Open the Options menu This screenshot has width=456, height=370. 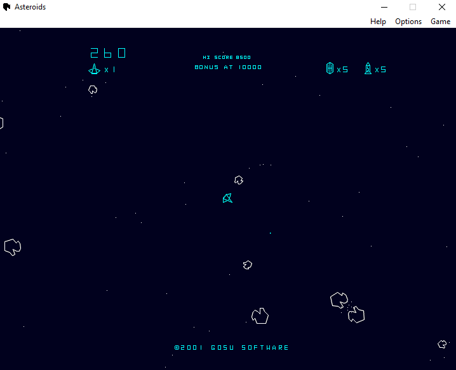[x=408, y=22]
